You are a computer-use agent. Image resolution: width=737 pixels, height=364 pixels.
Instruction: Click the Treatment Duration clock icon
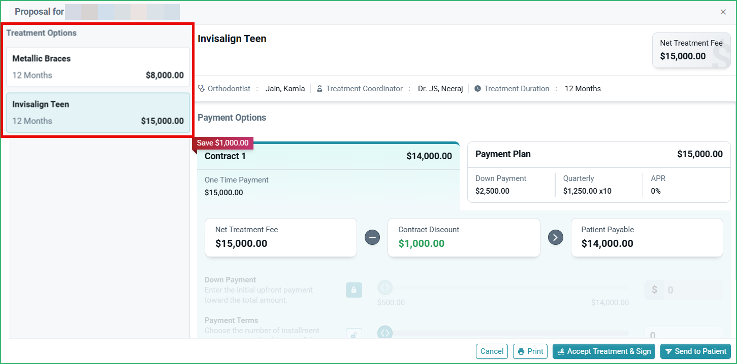(477, 89)
